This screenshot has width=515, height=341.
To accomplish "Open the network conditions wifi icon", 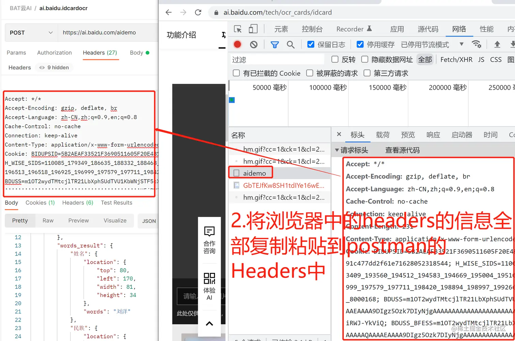I will pyautogui.click(x=476, y=44).
